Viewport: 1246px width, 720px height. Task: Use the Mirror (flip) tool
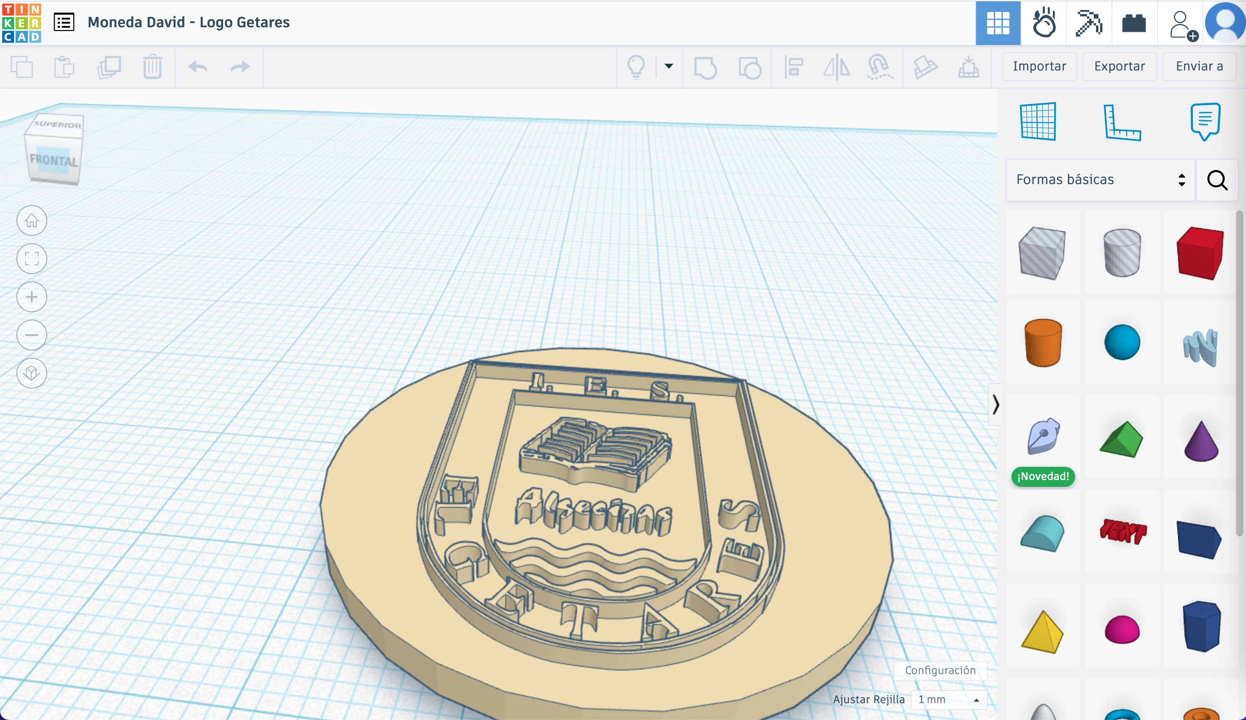click(x=836, y=68)
